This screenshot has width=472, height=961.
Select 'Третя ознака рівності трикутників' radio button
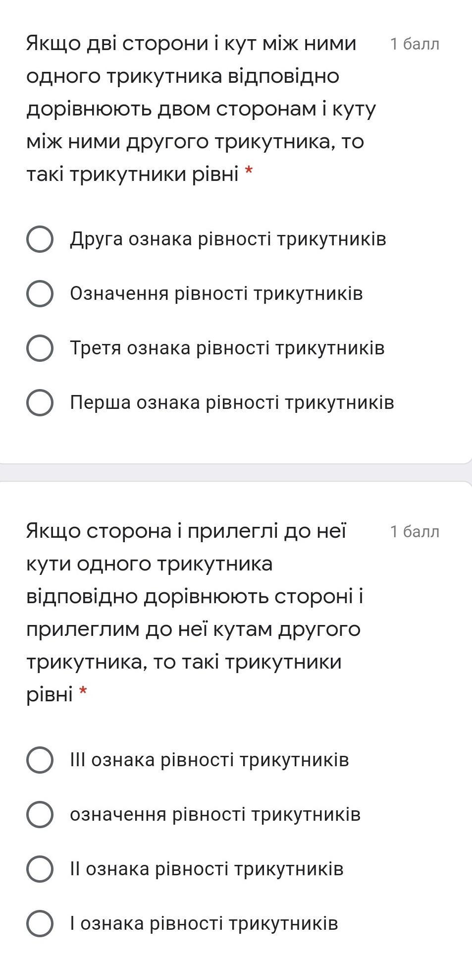point(40,348)
